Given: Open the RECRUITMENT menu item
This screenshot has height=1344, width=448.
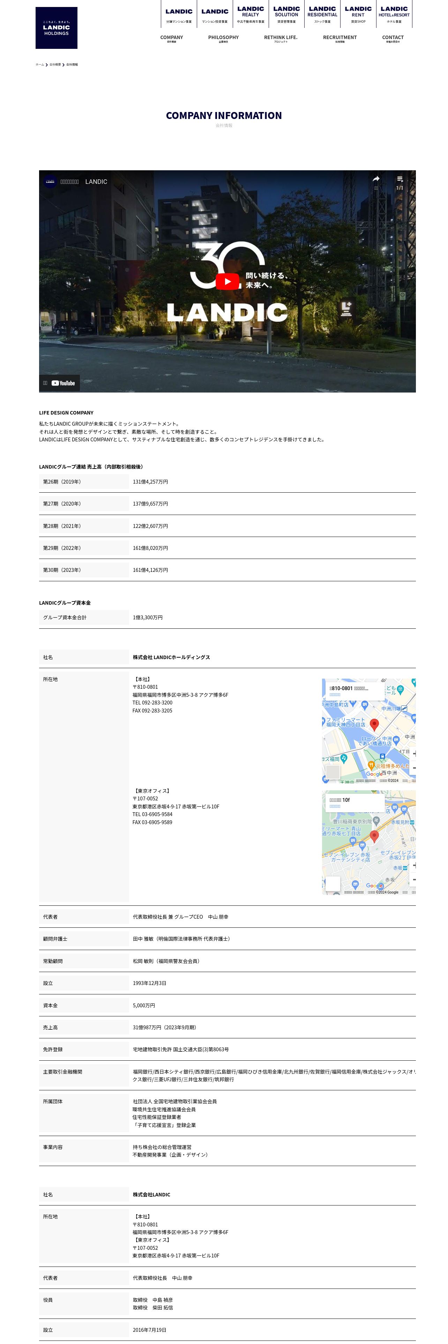Looking at the screenshot, I should coord(340,39).
